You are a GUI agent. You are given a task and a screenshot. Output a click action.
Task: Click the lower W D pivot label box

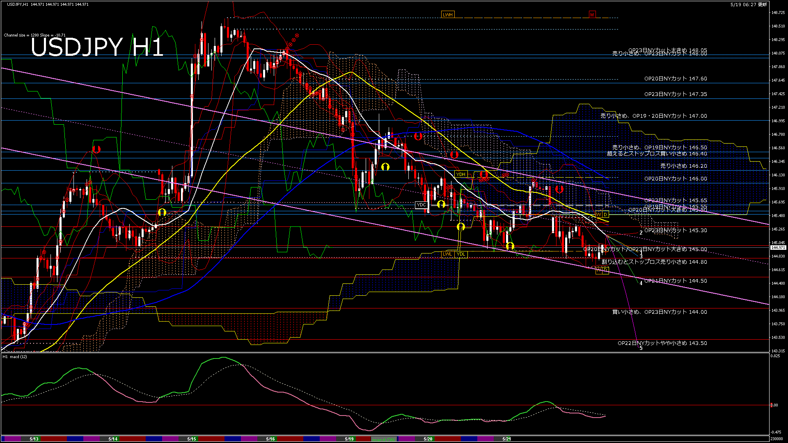pyautogui.click(x=602, y=270)
